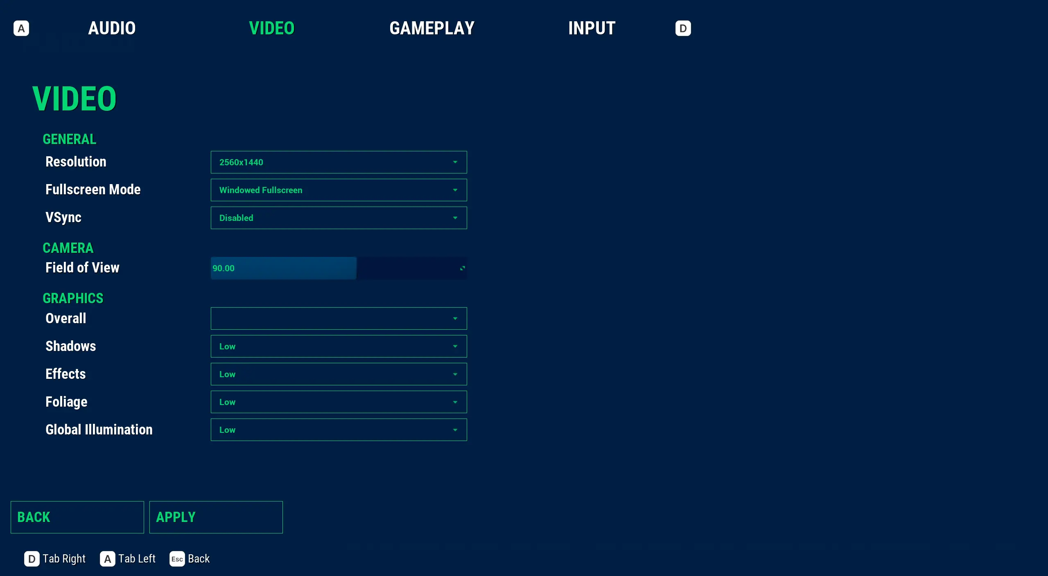Click the Foliage setting label
This screenshot has width=1048, height=576.
pyautogui.click(x=67, y=402)
